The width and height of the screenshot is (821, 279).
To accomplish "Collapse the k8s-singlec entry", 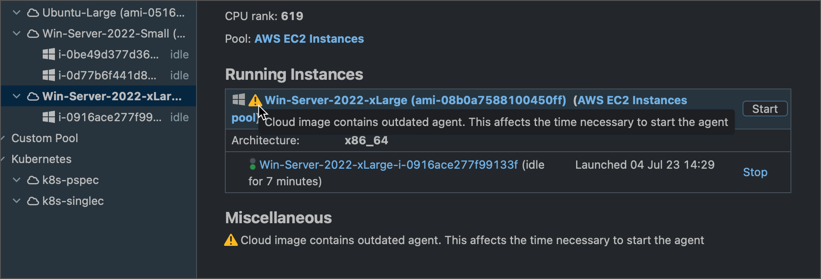I will click(16, 201).
